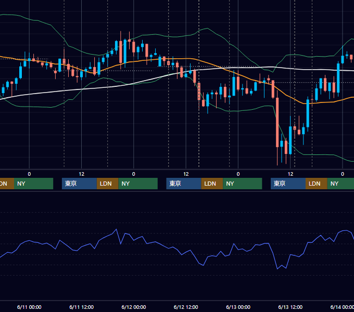Select the NY block ending before the third 東京

point(243,184)
